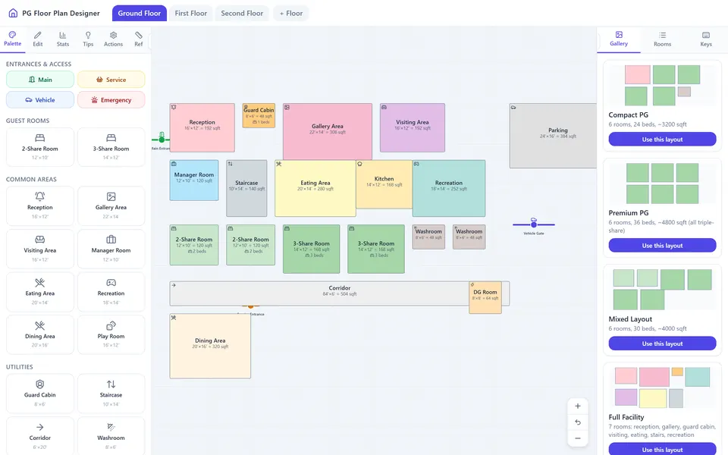Pick the 2-Share Room palette item
Viewport: 728px width, 455px height.
point(40,147)
